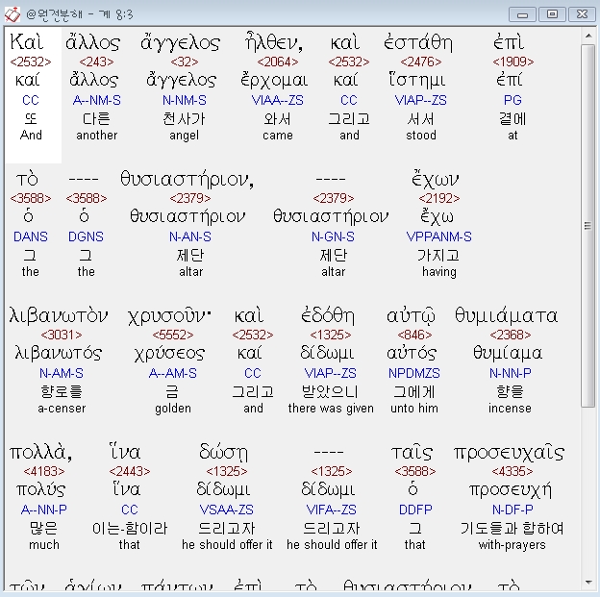Click the English gloss 'a-censer'
This screenshot has height=597, width=600.
tap(62, 409)
